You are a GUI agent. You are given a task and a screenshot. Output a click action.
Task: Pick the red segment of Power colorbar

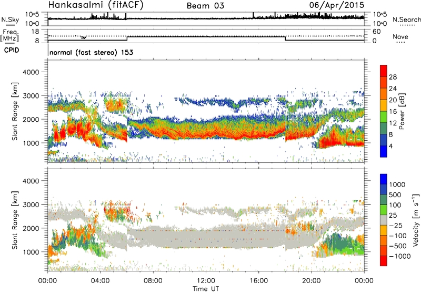(385, 74)
